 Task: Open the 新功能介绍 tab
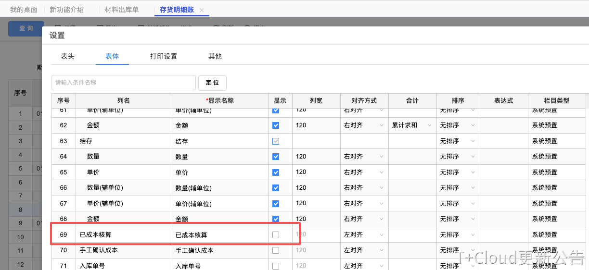pos(66,10)
